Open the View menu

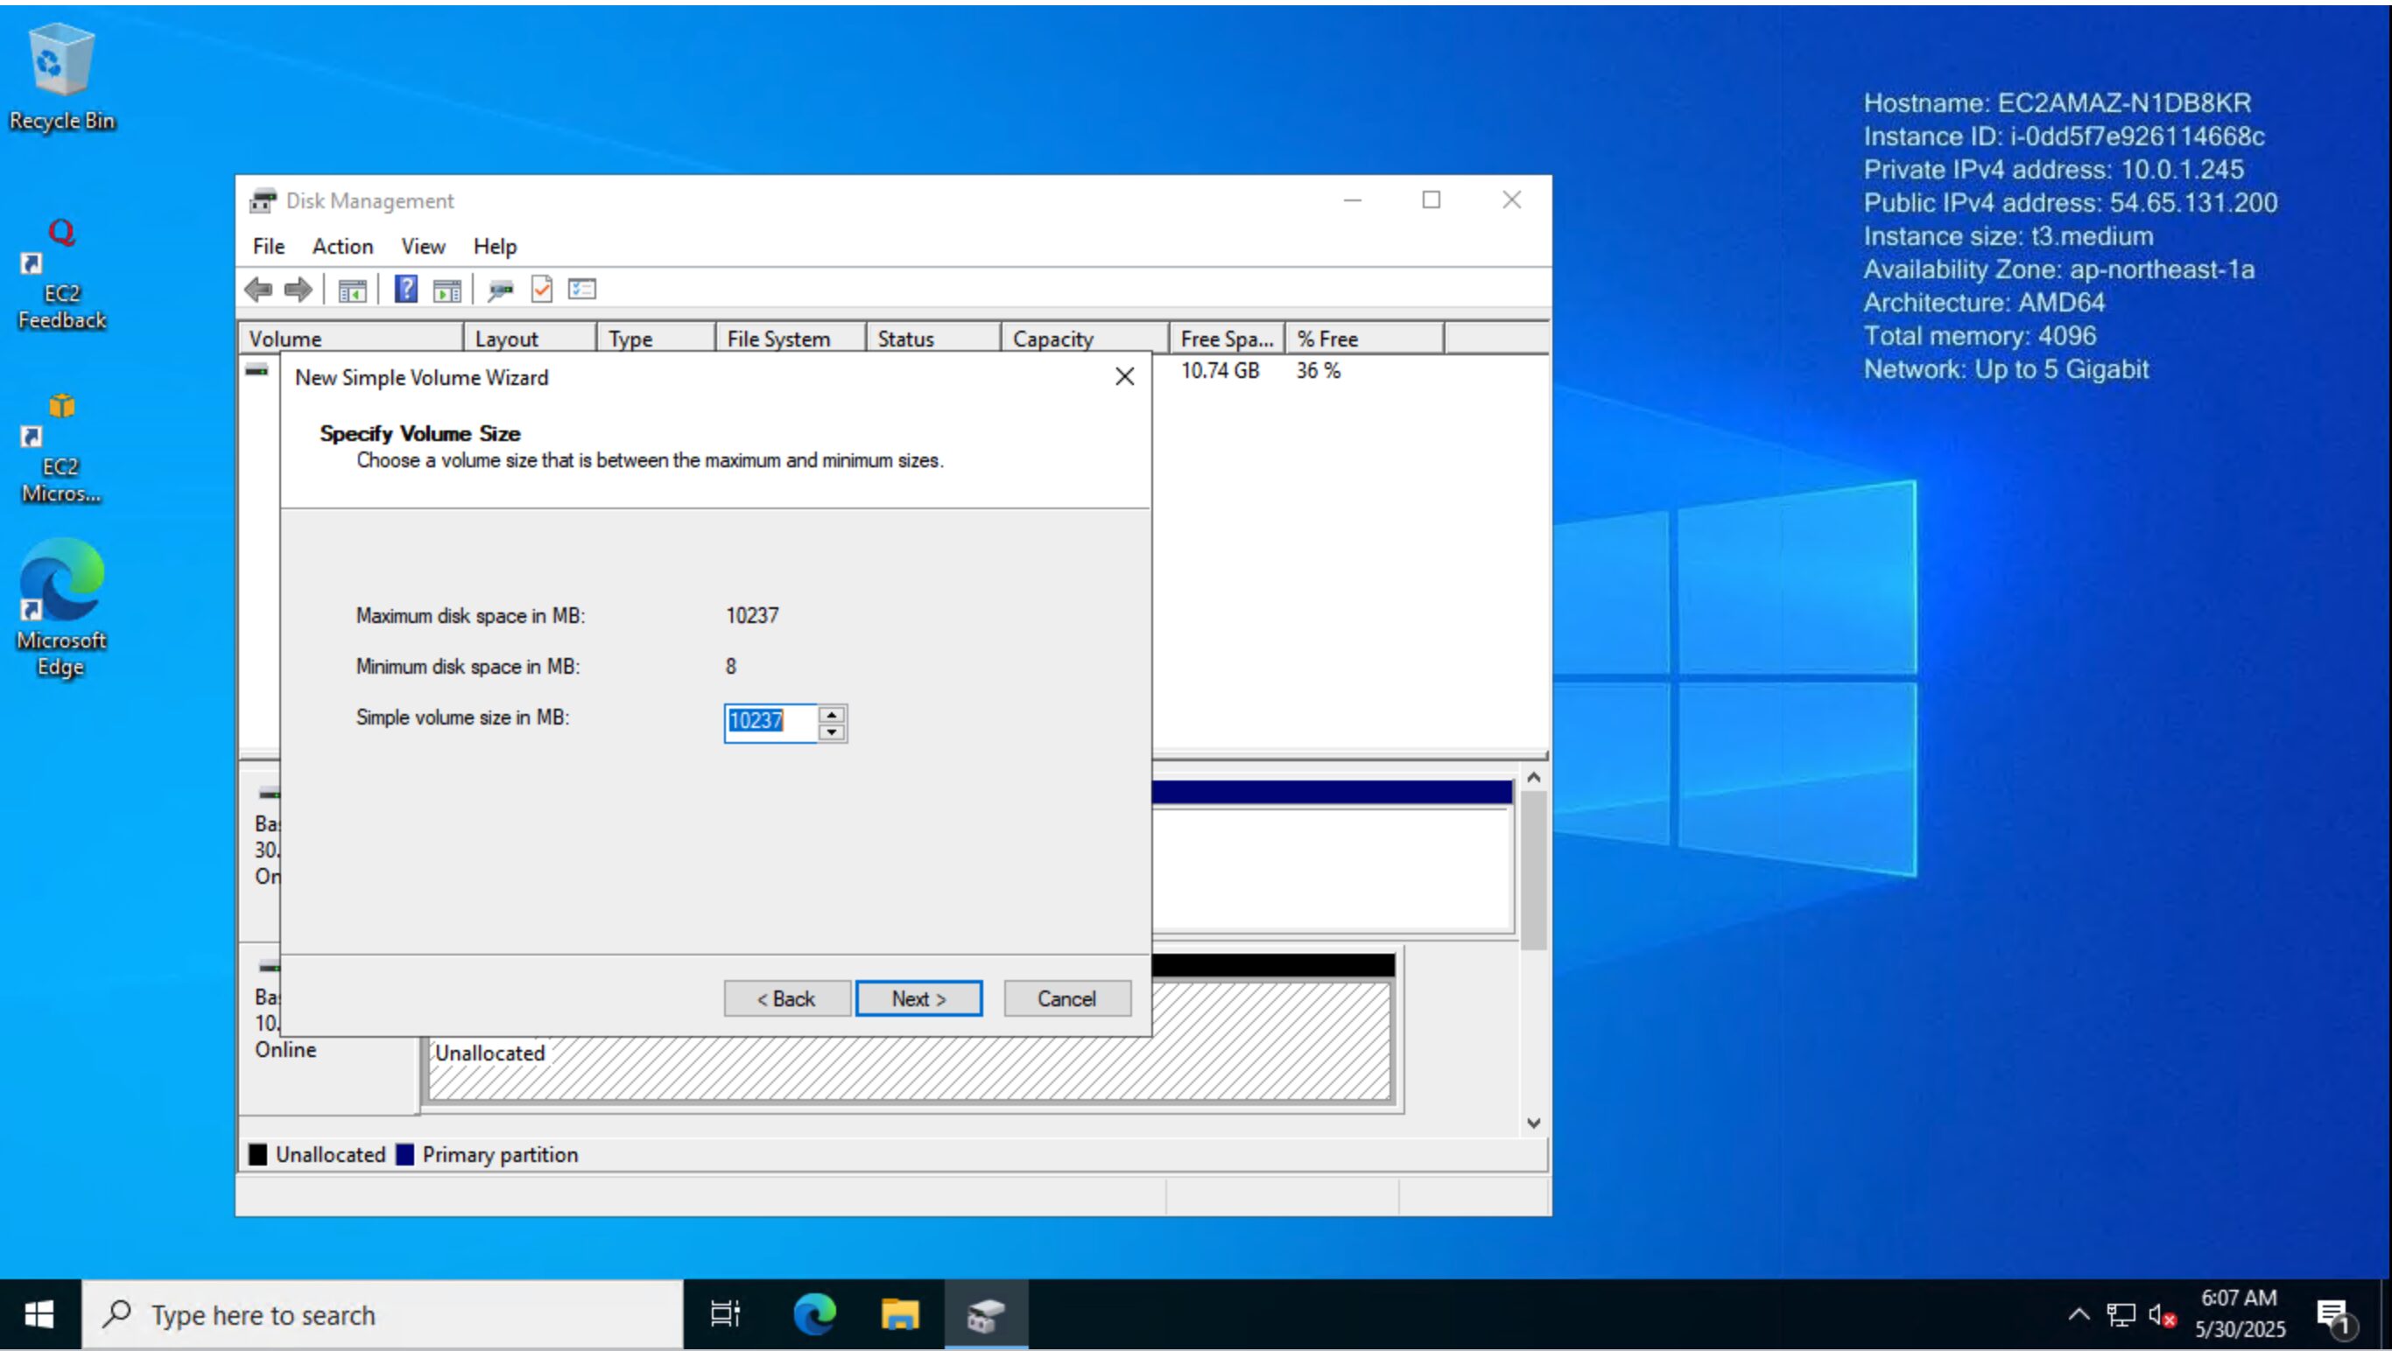[x=424, y=246]
